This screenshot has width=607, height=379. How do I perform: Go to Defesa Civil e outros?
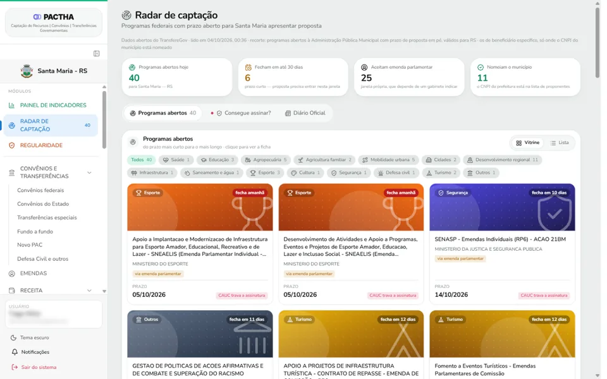(x=42, y=259)
